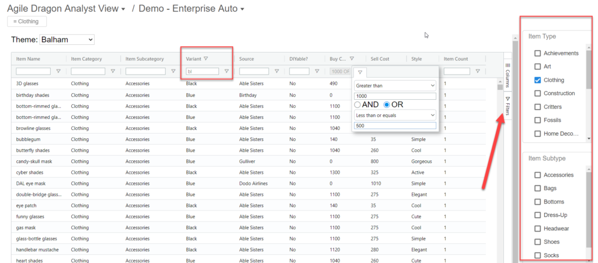Click the Item Category filter funnel icon
The image size is (598, 263).
pyautogui.click(x=113, y=72)
